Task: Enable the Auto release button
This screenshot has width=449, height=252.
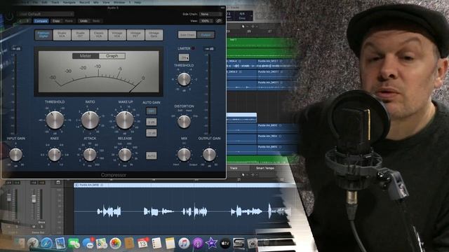Action: [152, 155]
